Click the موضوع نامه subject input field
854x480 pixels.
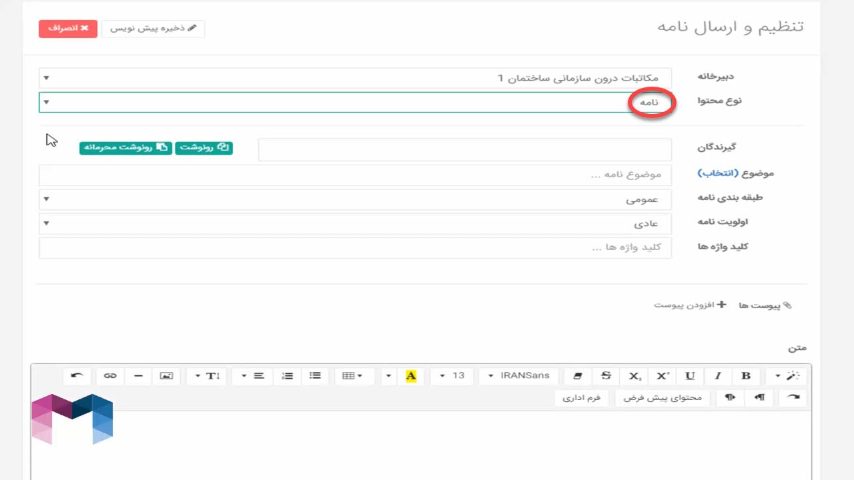point(355,175)
